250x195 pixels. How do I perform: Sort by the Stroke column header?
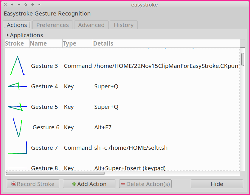[x=17, y=43]
